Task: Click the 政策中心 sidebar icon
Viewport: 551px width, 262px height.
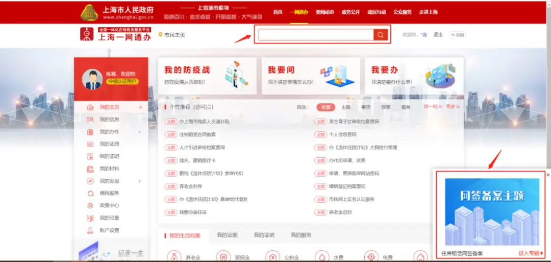Action: tap(90, 206)
